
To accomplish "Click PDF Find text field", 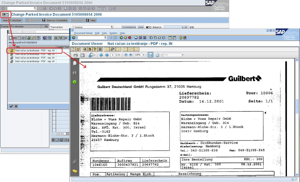I will click(x=172, y=55).
